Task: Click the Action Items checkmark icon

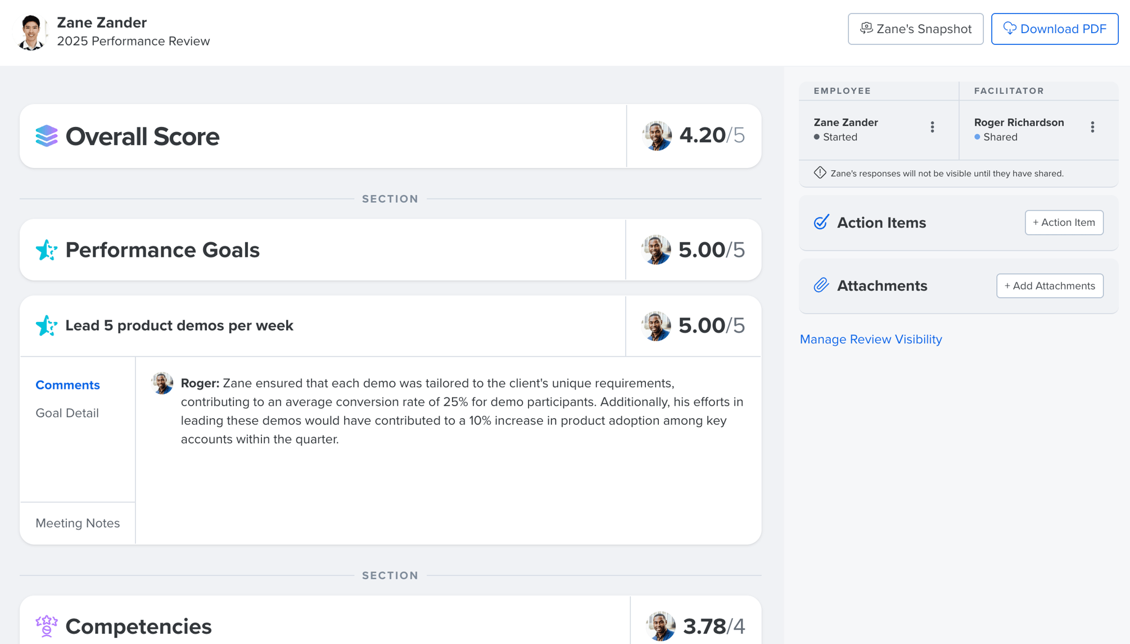Action: (x=821, y=223)
